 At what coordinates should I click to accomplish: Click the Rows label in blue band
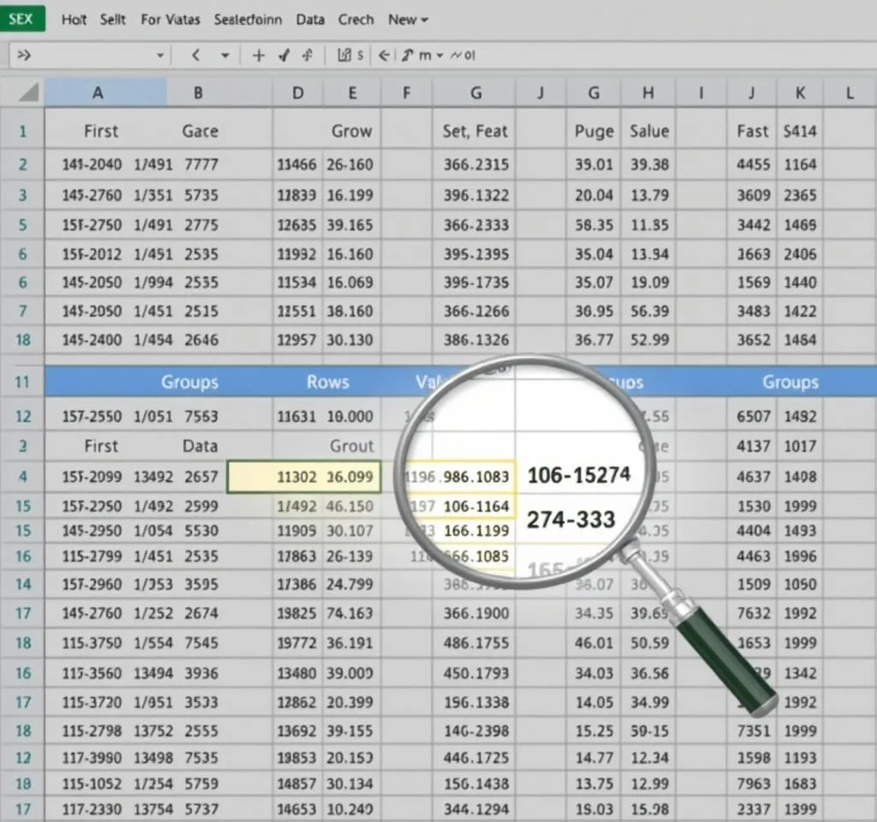click(x=328, y=382)
